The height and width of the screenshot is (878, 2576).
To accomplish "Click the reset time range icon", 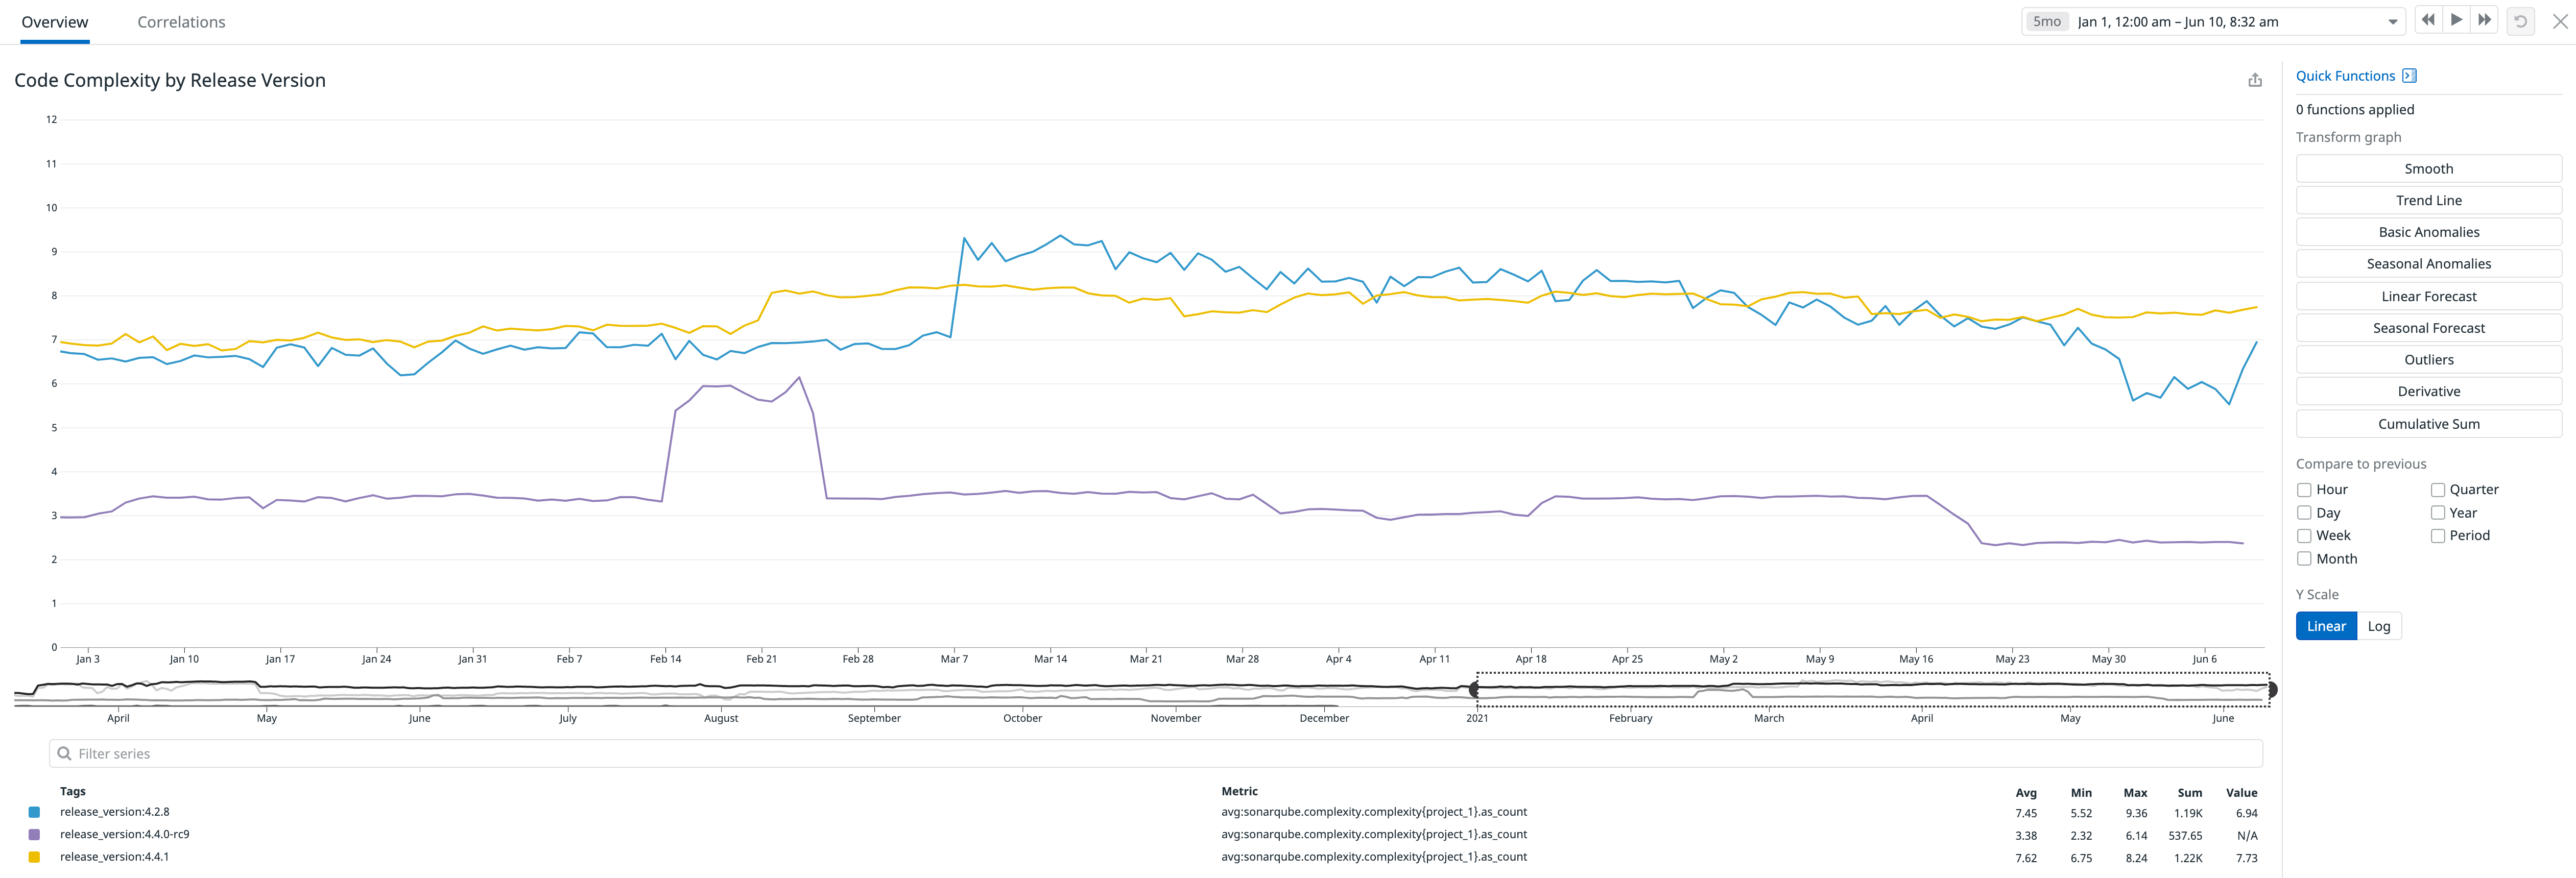I will click(2520, 21).
